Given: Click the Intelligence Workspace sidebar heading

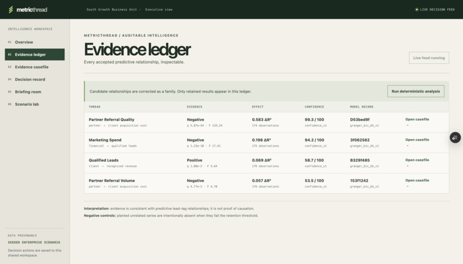Looking at the screenshot, I should point(30,29).
